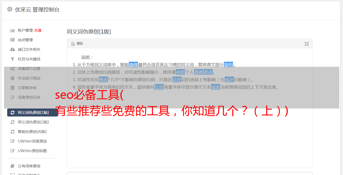Click the red 充值 recharge link

pos(38,30)
